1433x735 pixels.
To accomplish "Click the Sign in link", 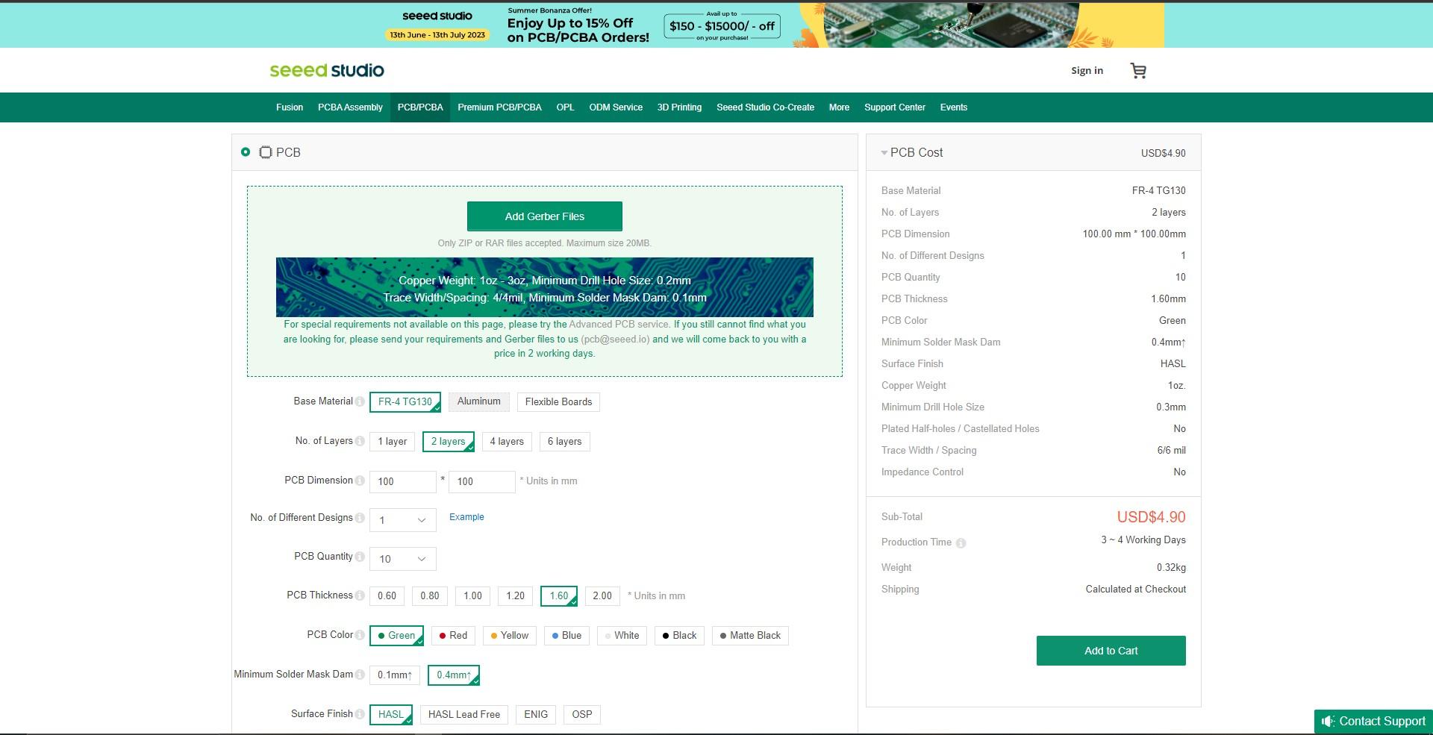I will point(1087,71).
